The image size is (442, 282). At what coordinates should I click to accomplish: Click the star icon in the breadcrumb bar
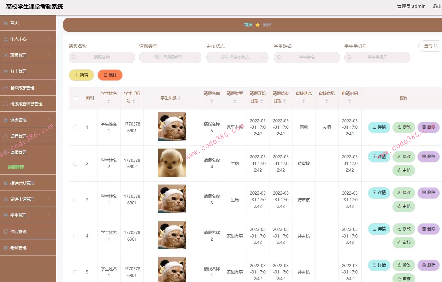pos(257,25)
